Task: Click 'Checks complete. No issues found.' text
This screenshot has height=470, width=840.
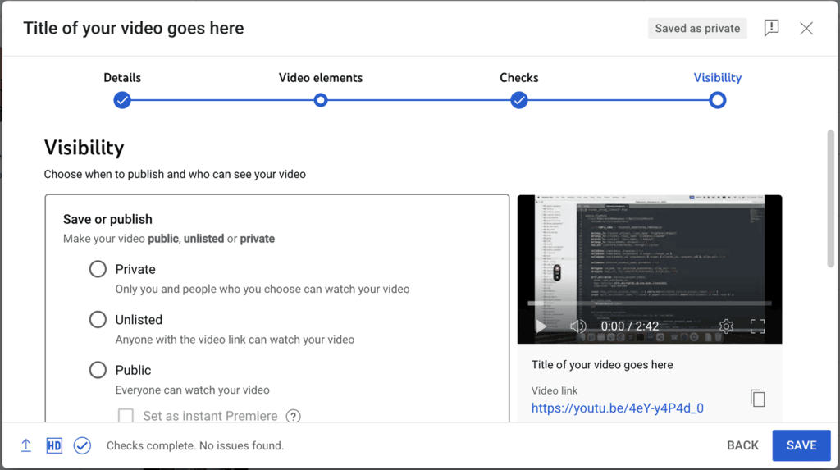Action: tap(195, 445)
